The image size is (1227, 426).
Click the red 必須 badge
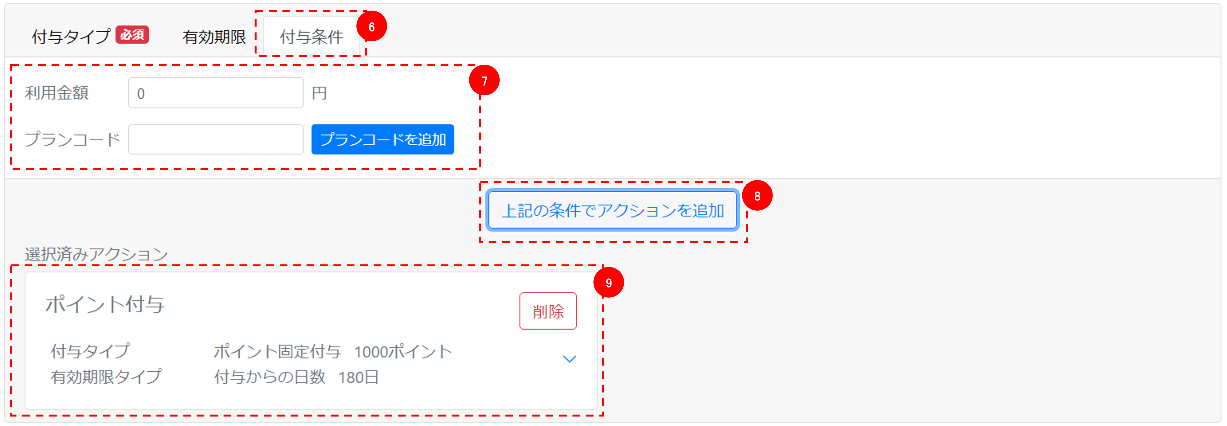tap(132, 35)
